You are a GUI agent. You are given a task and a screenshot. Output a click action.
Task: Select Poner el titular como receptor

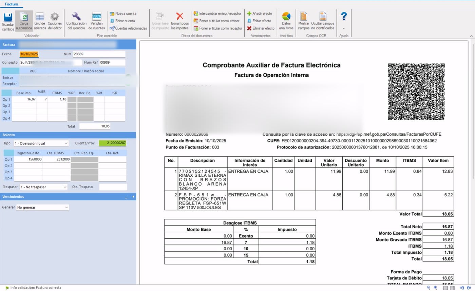[x=218, y=28]
